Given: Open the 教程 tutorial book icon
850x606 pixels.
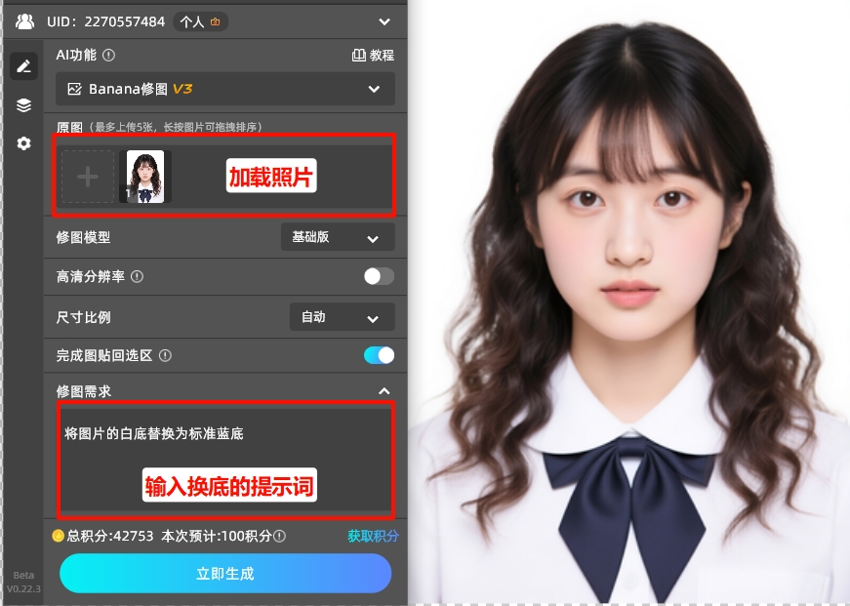Looking at the screenshot, I should (x=358, y=55).
